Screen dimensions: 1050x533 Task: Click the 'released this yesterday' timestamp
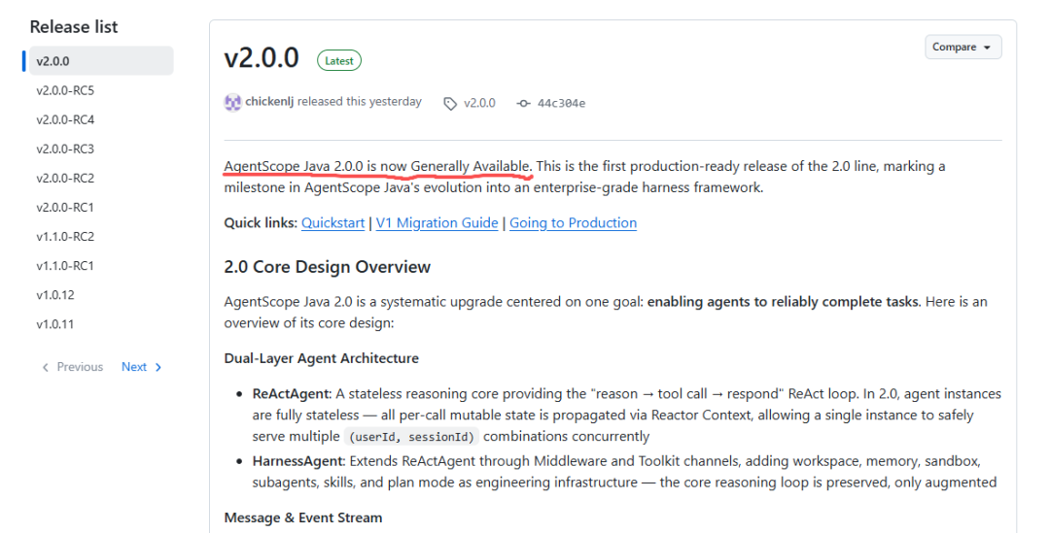point(360,102)
